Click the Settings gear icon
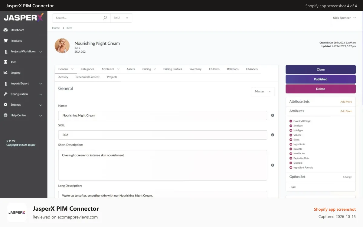 [x=5, y=105]
